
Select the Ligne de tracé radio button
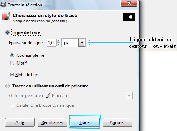coord(8,32)
